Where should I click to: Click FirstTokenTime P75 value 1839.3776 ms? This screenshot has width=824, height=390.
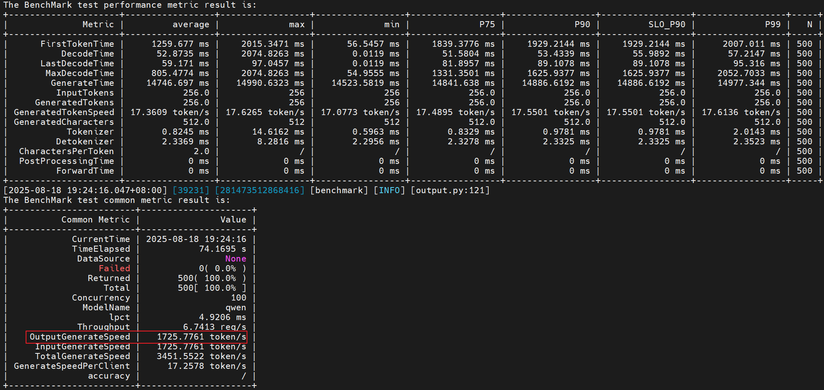[463, 44]
